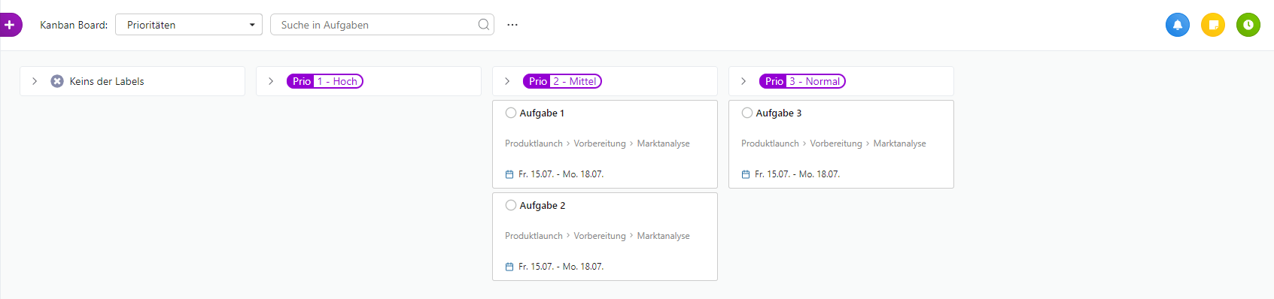Click the gray X icon beside Keins der Labels

(57, 81)
